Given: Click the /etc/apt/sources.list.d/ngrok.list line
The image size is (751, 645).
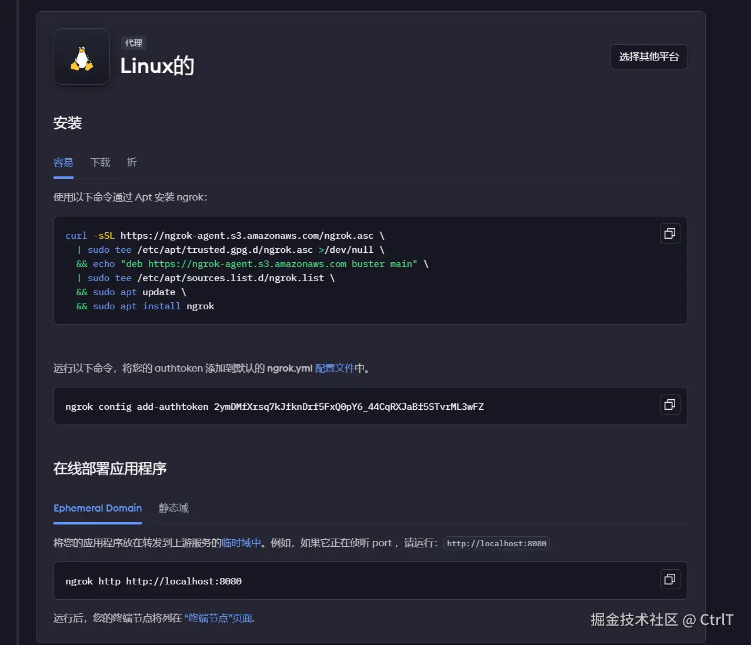Looking at the screenshot, I should tap(206, 278).
